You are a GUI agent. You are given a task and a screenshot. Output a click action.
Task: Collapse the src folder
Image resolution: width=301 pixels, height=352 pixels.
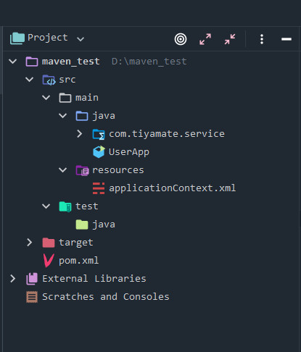[30, 80]
